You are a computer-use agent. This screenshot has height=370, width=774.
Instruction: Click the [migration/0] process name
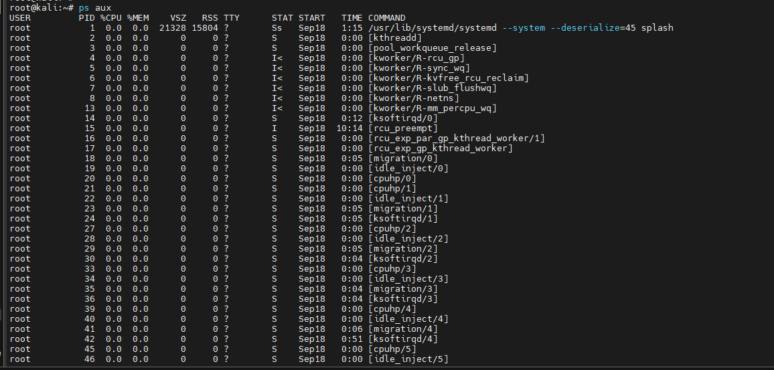[403, 159]
